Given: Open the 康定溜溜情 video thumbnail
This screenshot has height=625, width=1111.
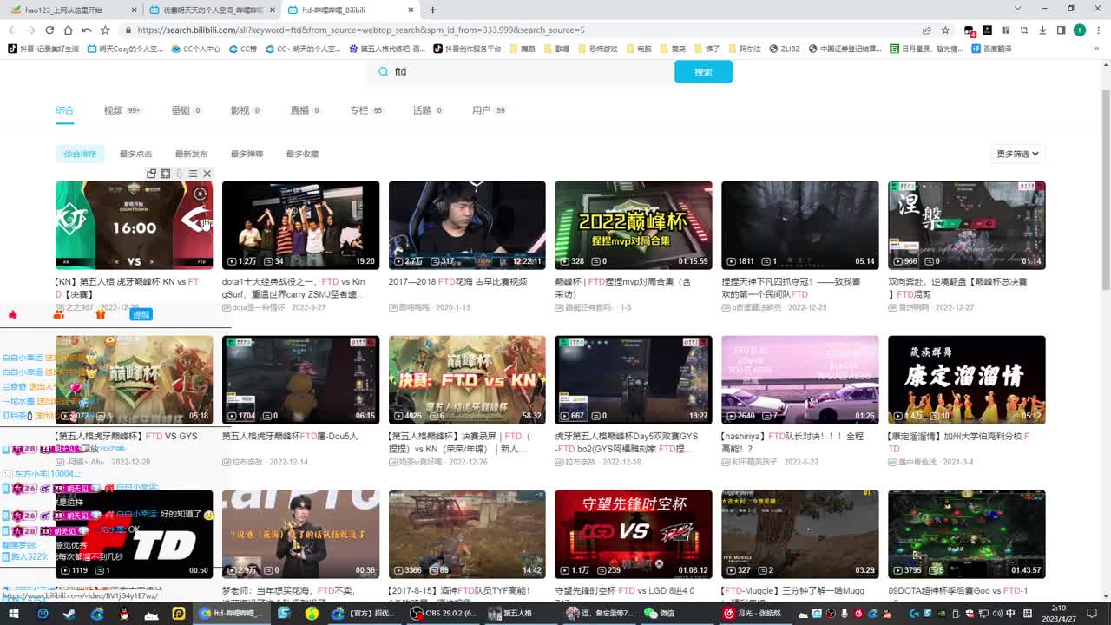Looking at the screenshot, I should point(967,379).
